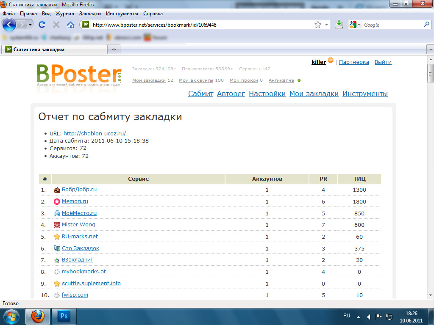Open the МоёМесто.ru service link
Image resolution: width=434 pixels, height=325 pixels.
point(79,213)
